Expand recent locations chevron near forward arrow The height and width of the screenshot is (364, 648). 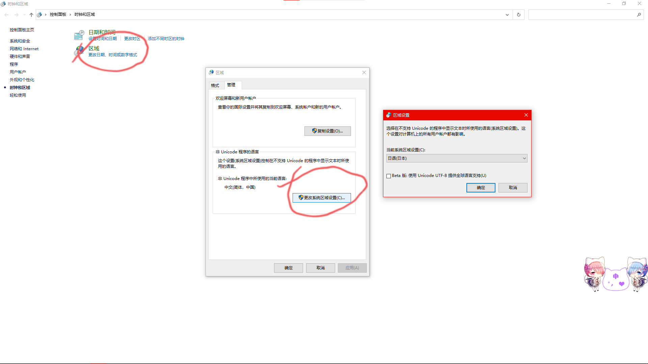click(x=24, y=15)
